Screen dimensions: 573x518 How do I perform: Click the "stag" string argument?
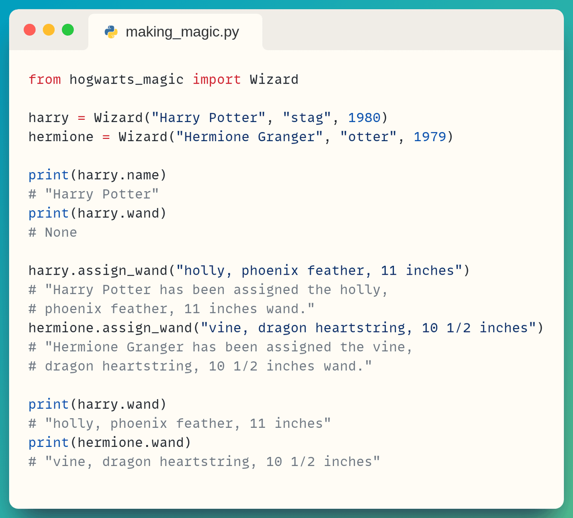coord(307,118)
